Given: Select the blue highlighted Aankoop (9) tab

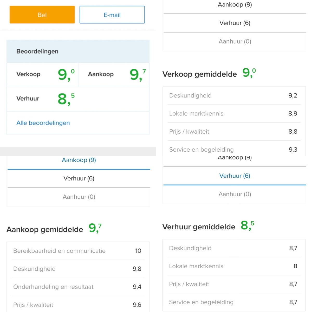Looking at the screenshot, I should [79, 160].
